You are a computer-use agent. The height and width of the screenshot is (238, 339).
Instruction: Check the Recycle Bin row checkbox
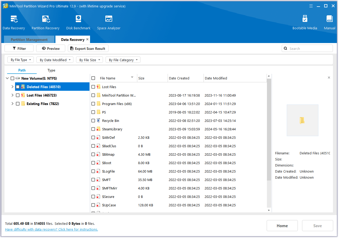pyautogui.click(x=93, y=121)
